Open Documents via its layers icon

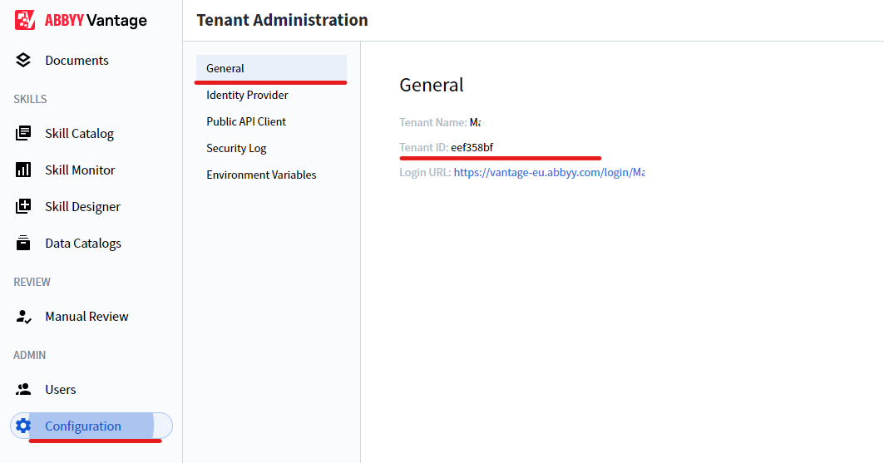coord(23,60)
